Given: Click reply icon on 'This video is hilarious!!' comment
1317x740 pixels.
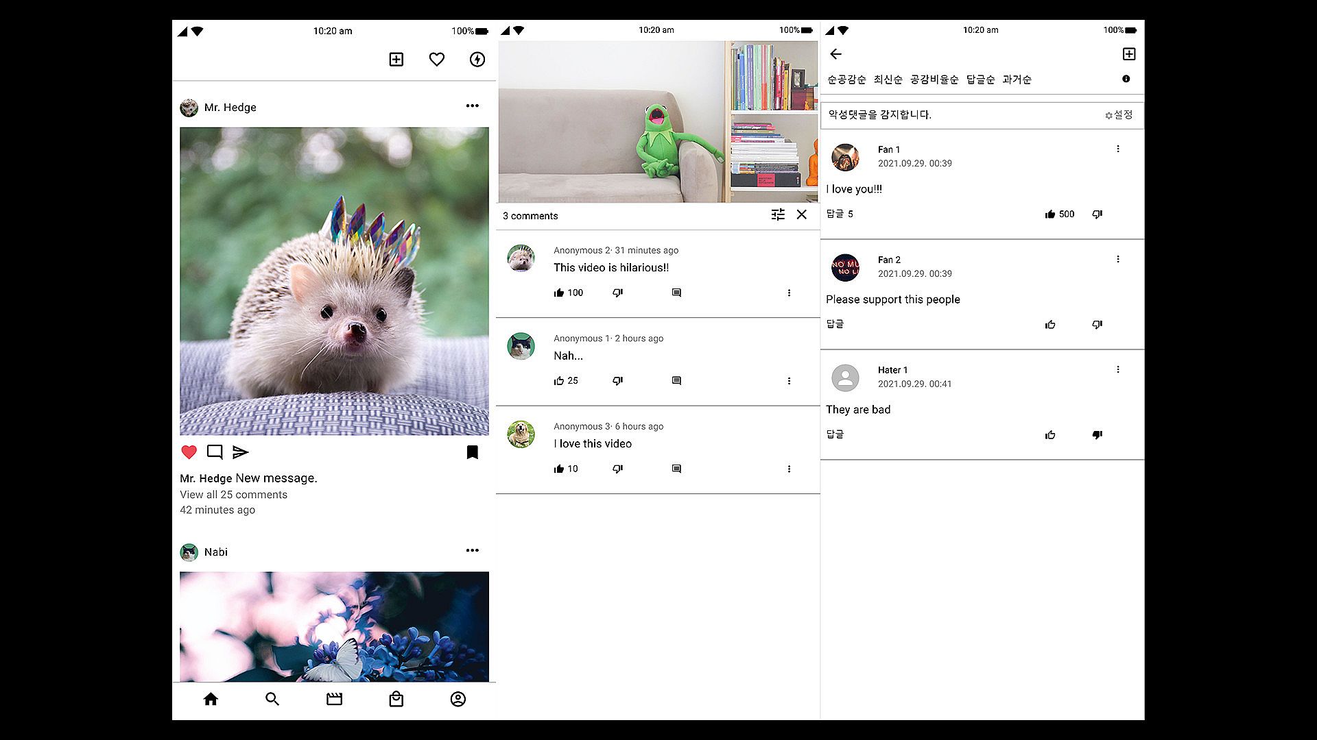Looking at the screenshot, I should pos(676,293).
